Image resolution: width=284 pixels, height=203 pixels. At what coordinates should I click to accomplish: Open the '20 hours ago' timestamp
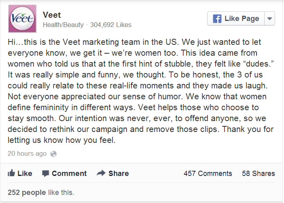point(27,154)
